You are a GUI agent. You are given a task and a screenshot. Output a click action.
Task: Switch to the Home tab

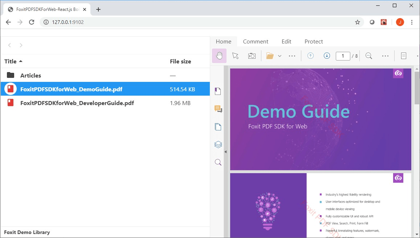[223, 41]
